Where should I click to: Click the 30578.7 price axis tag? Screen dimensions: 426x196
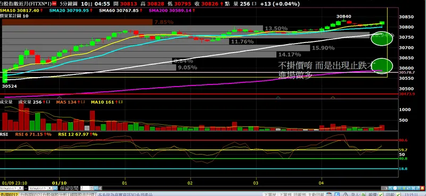pyautogui.click(x=407, y=72)
